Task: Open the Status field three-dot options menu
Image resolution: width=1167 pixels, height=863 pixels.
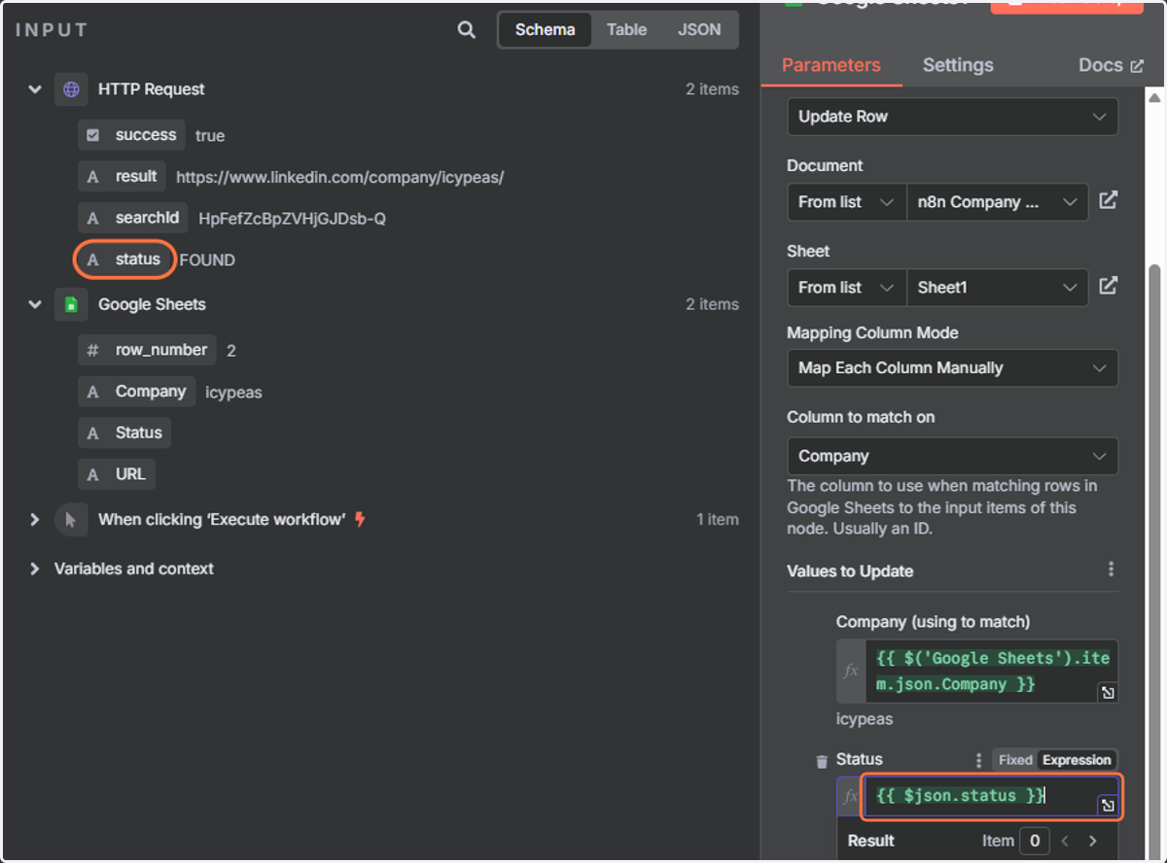Action: coord(979,760)
